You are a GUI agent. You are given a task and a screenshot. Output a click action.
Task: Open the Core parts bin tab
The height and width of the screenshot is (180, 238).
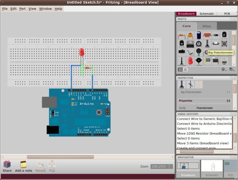tap(186, 26)
